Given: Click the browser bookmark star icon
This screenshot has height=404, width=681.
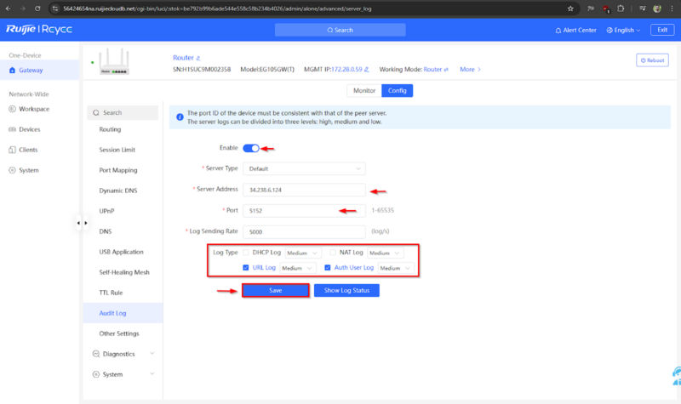Looking at the screenshot, I should pos(569,8).
